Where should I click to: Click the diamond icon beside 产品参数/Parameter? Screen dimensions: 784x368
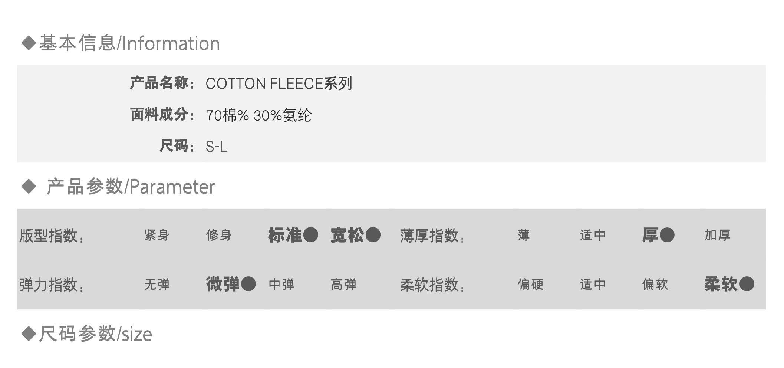point(29,186)
